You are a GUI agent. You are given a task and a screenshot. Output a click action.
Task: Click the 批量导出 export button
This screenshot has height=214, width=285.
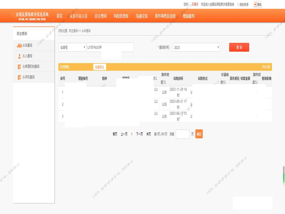100,67
